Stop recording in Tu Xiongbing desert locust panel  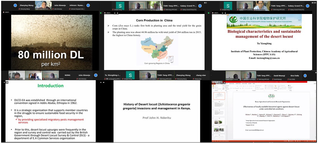coord(226,13)
